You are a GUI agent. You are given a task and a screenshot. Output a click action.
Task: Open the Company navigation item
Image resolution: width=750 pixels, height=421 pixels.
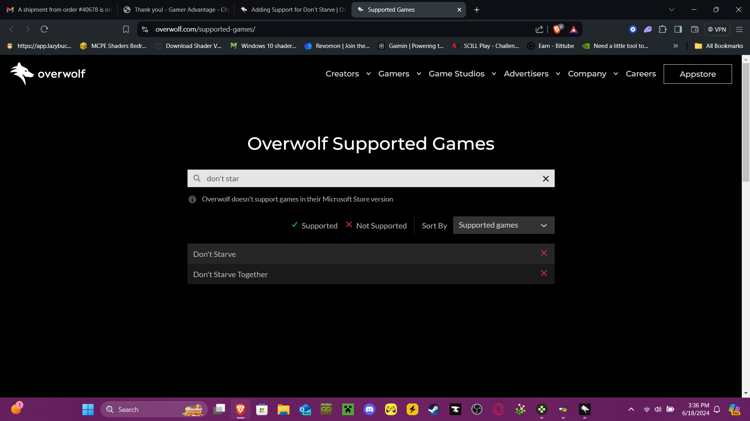(x=587, y=74)
